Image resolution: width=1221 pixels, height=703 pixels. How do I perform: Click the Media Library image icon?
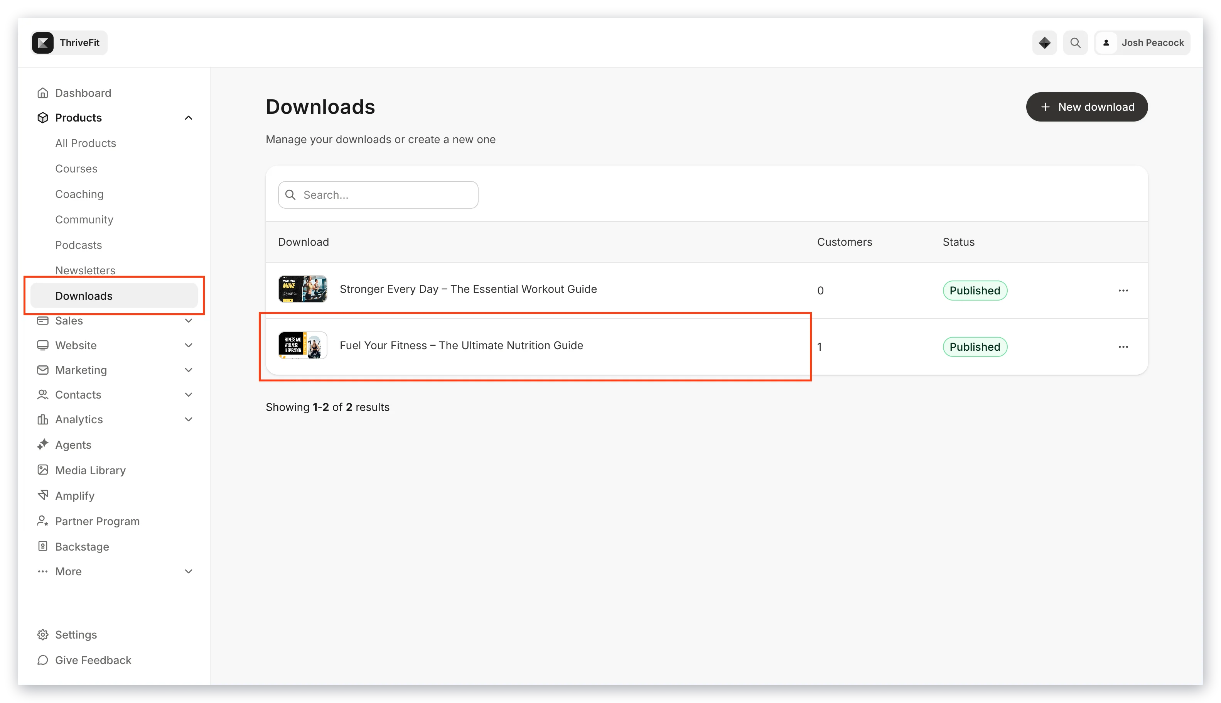point(42,470)
